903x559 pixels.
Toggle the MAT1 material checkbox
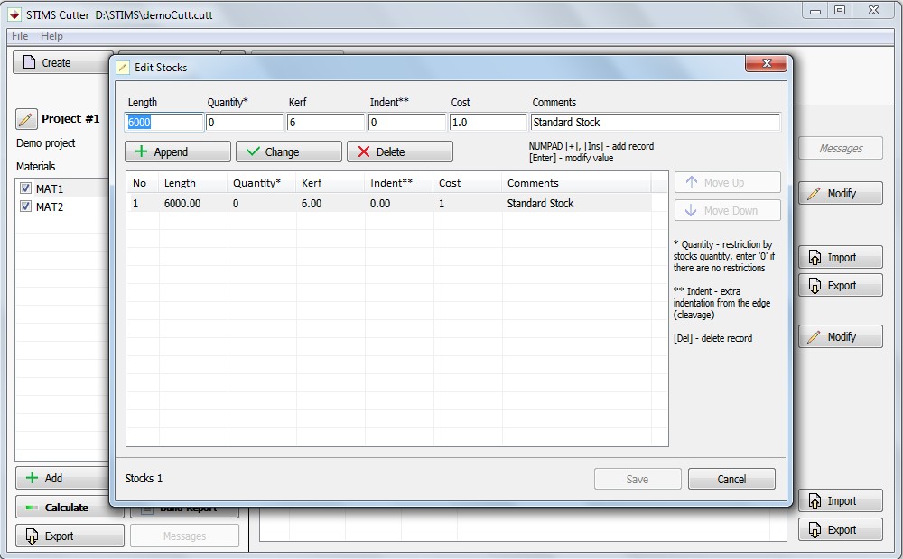(x=25, y=188)
